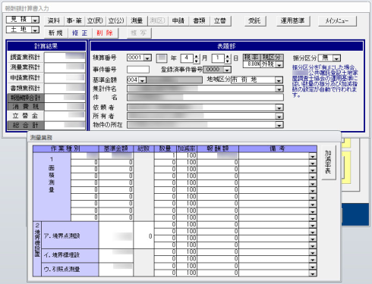Expand the 物件の所在 dropdown
The image size is (372, 284).
click(x=279, y=125)
